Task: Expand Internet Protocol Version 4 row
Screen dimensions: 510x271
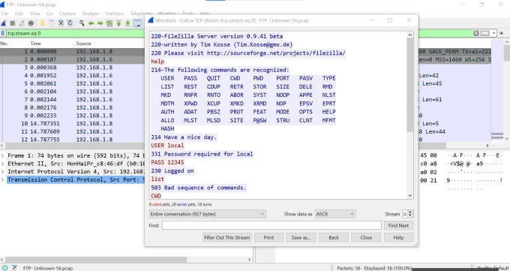Action: (2, 172)
